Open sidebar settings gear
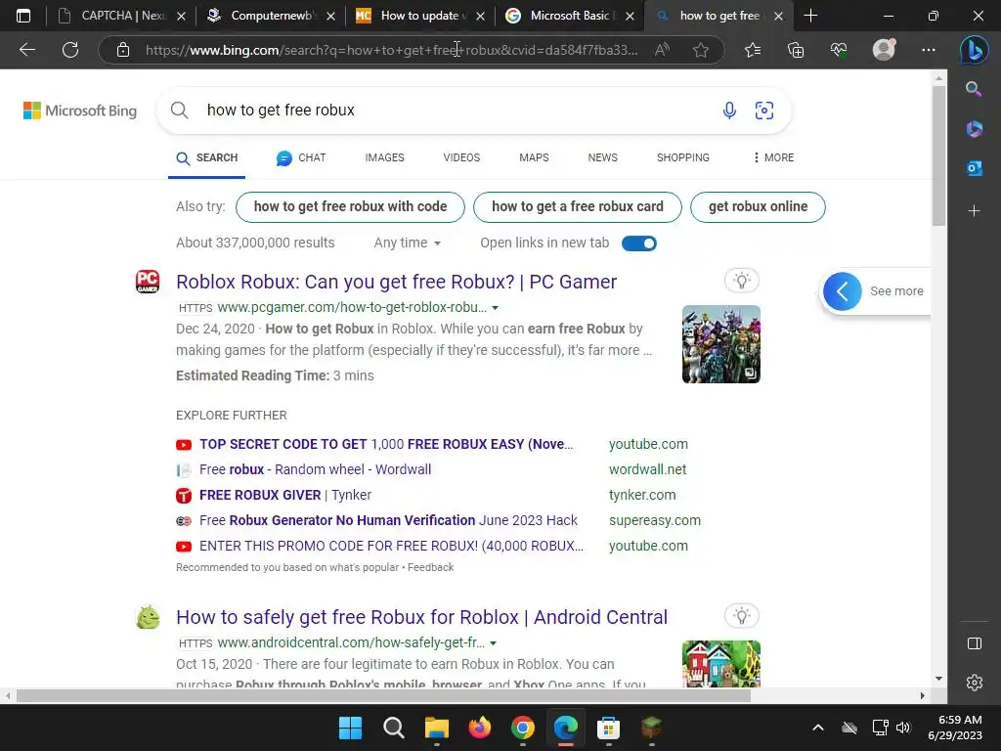1001x751 pixels. tap(975, 683)
